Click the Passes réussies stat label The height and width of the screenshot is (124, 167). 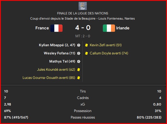(83, 117)
